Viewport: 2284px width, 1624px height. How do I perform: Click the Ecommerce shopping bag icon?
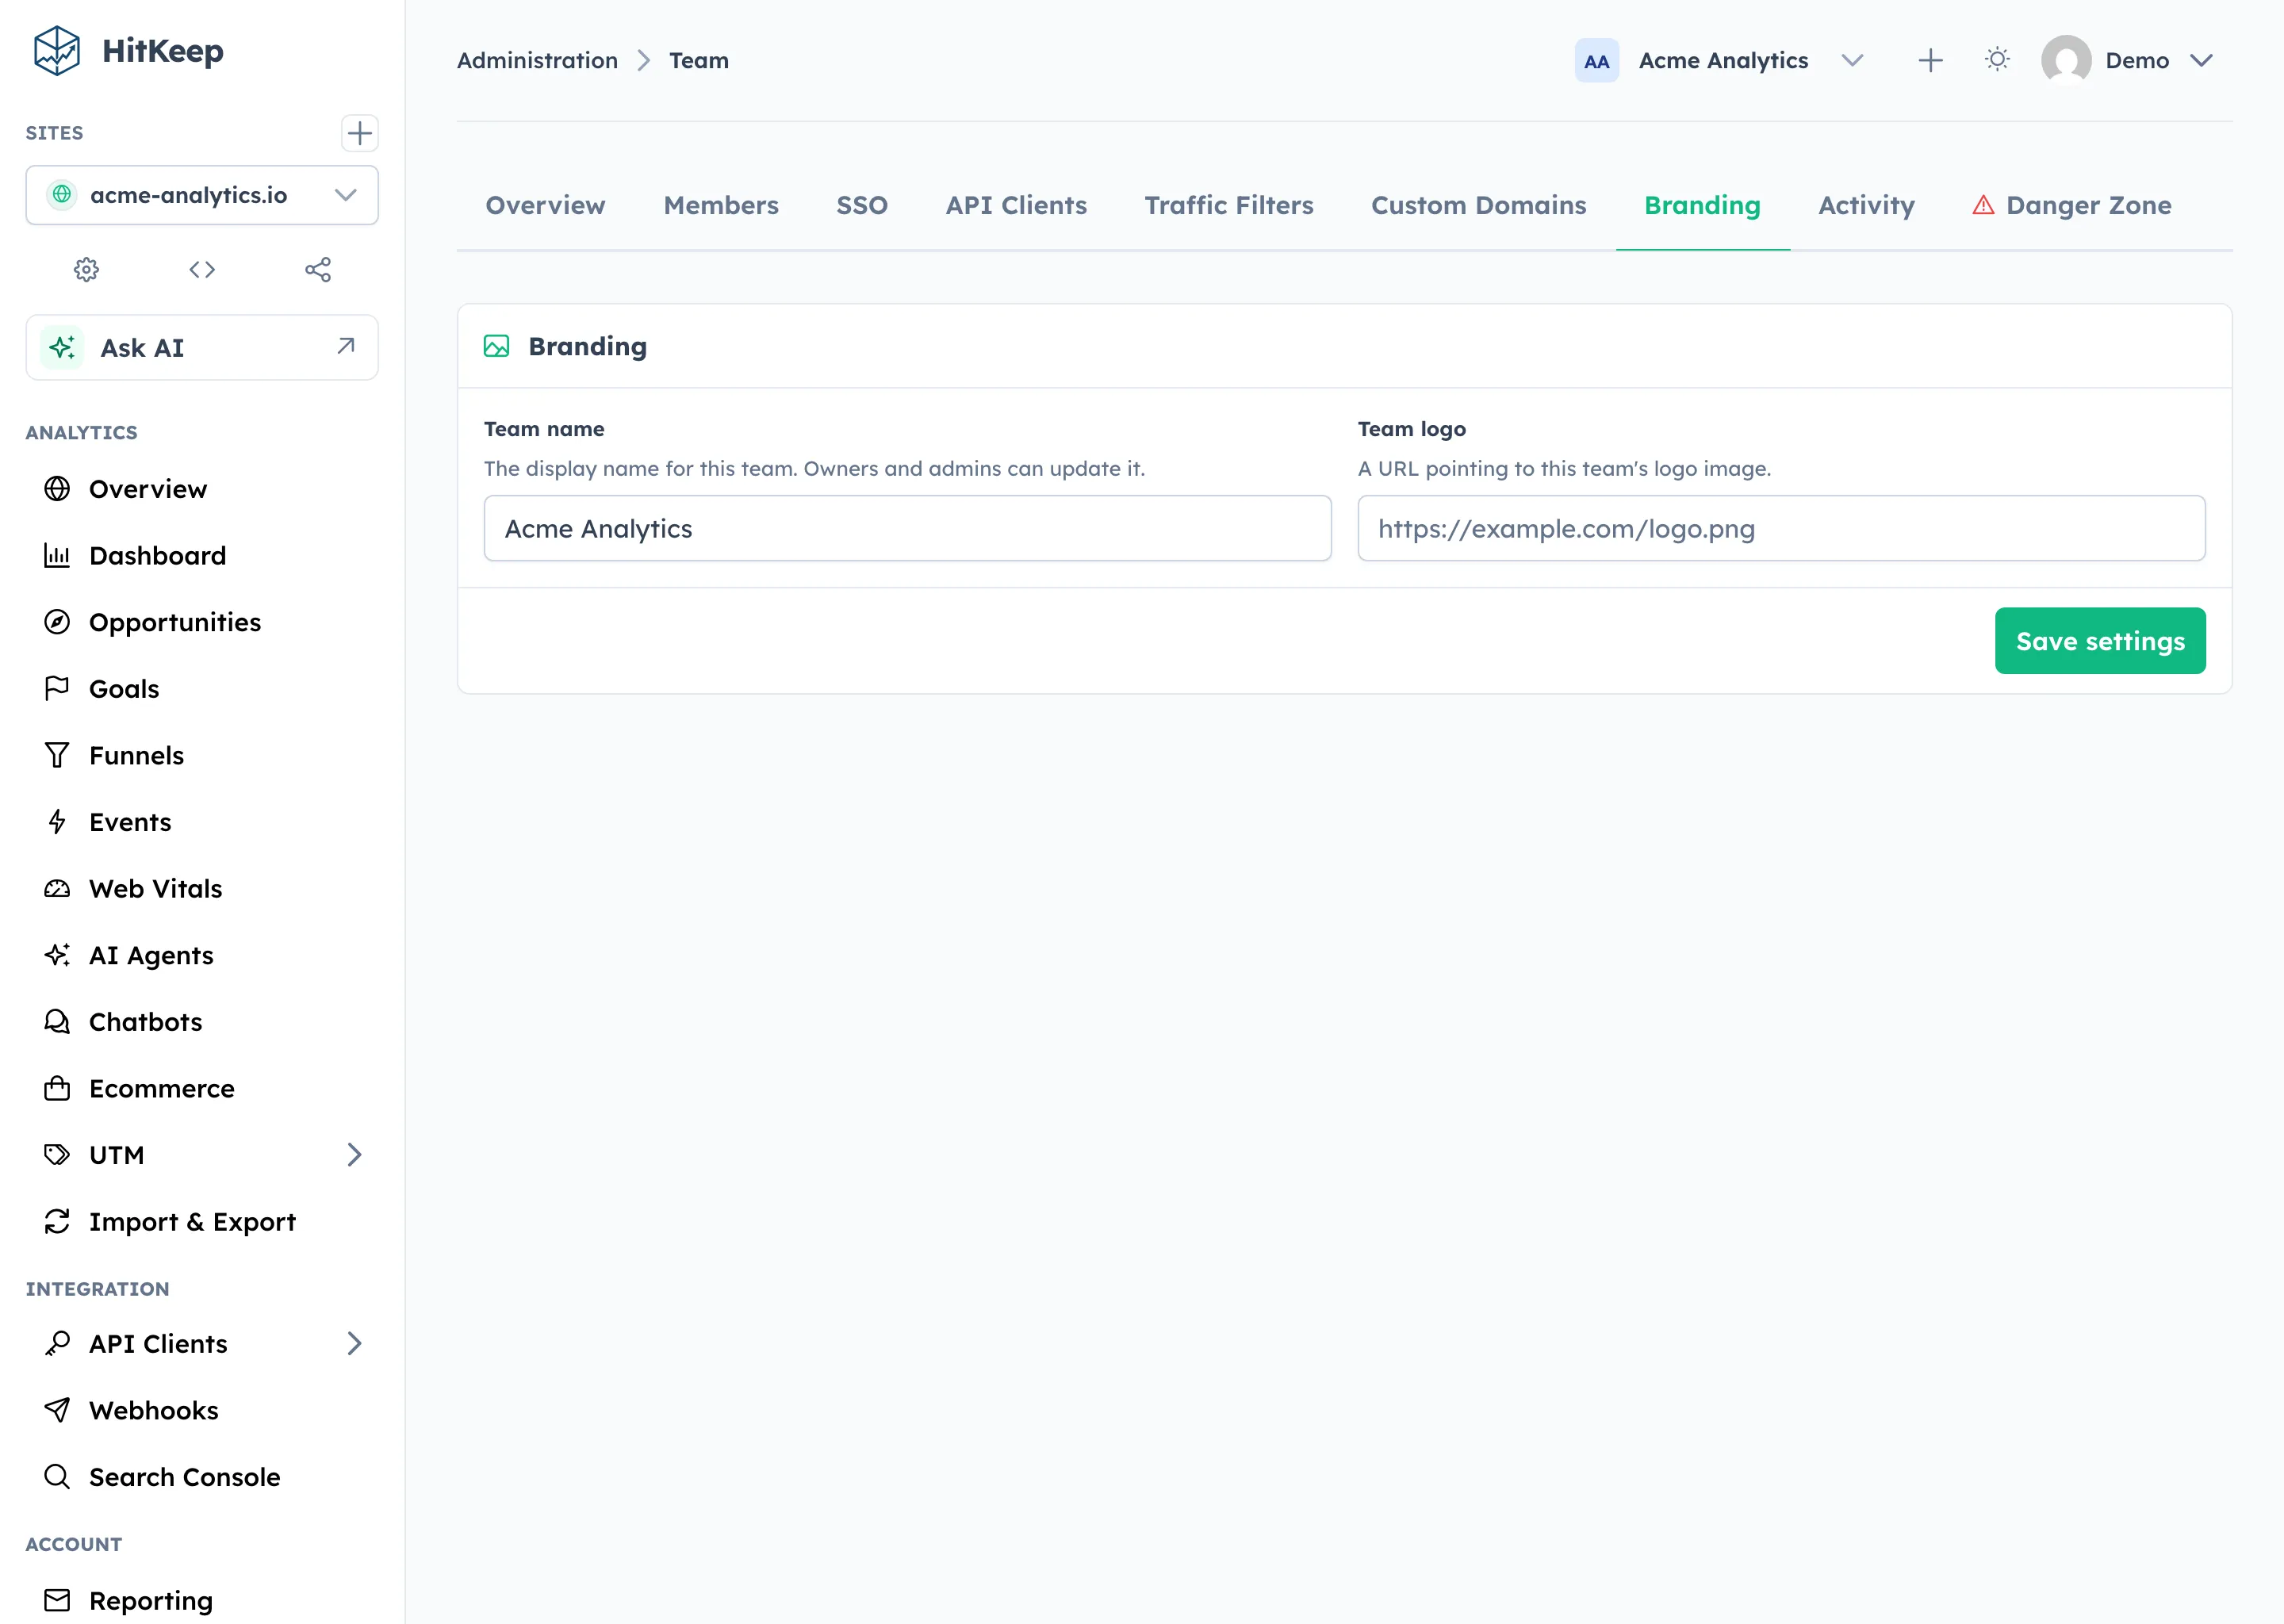point(57,1088)
